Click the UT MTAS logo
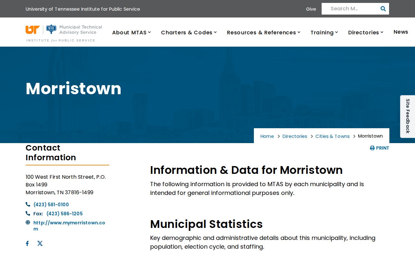The height and width of the screenshot is (259, 415). click(64, 33)
